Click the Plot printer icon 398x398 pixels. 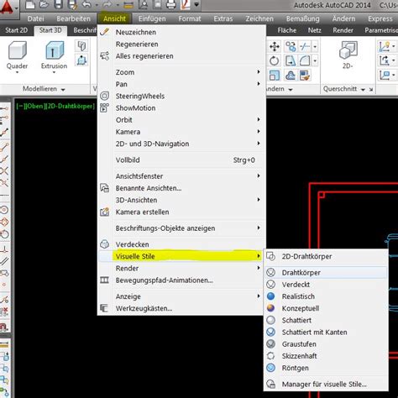click(171, 5)
